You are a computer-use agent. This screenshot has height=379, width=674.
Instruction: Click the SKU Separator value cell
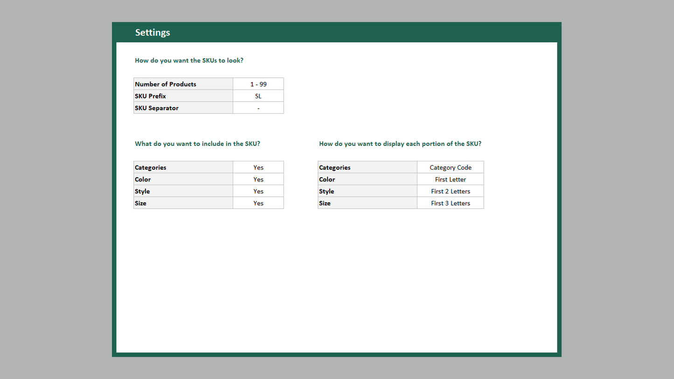pos(258,108)
